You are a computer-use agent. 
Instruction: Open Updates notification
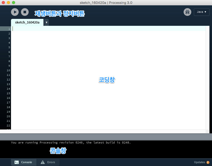point(202,162)
